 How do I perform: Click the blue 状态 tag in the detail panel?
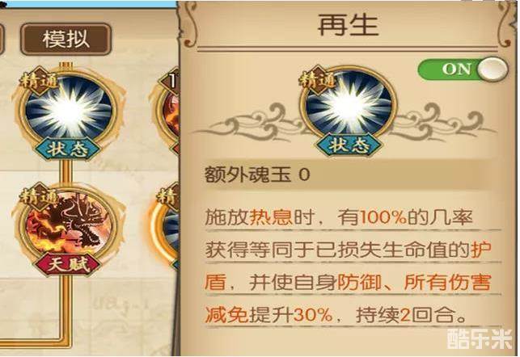point(349,145)
